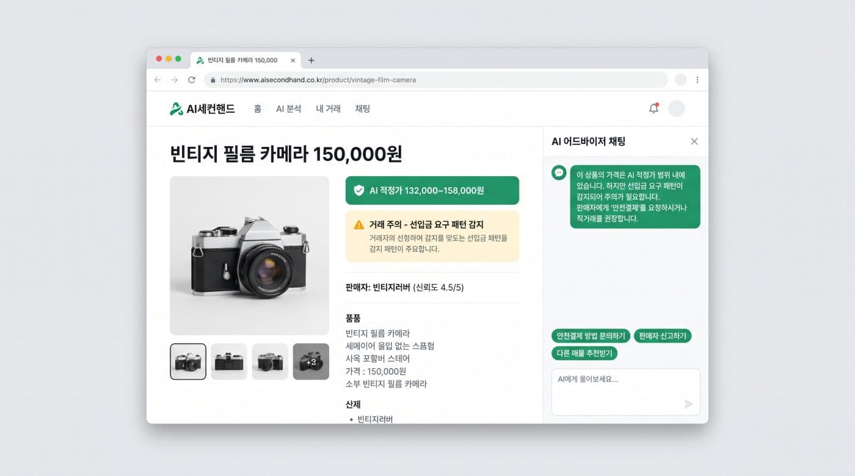Viewport: 855px width, 476px height.
Task: Click the browser forward arrow
Action: click(x=175, y=80)
